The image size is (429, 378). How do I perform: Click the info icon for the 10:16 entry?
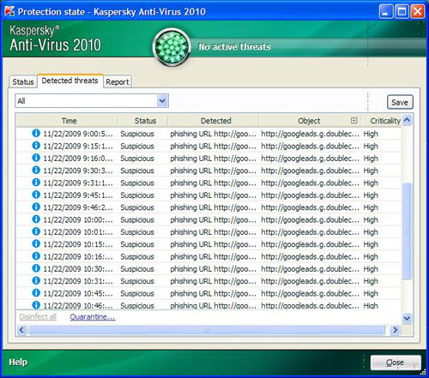(36, 256)
